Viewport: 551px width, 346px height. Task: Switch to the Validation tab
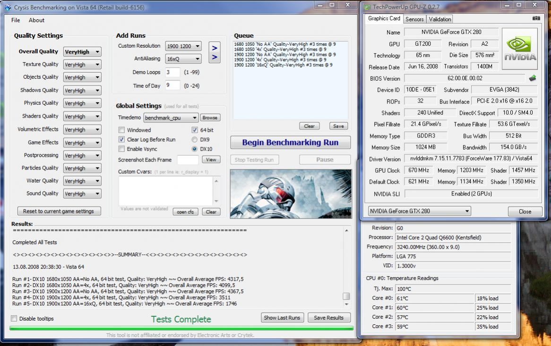pos(439,19)
